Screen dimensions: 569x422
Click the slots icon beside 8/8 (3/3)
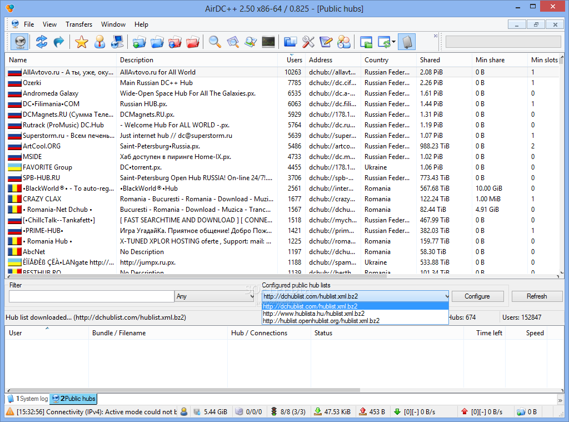(x=274, y=411)
